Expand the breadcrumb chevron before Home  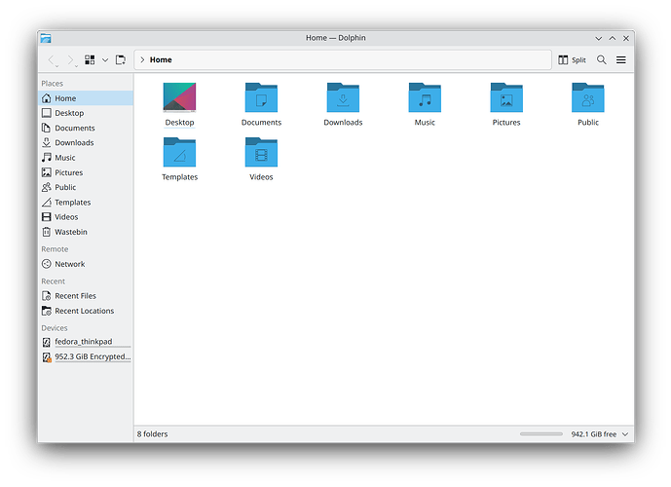coord(142,59)
